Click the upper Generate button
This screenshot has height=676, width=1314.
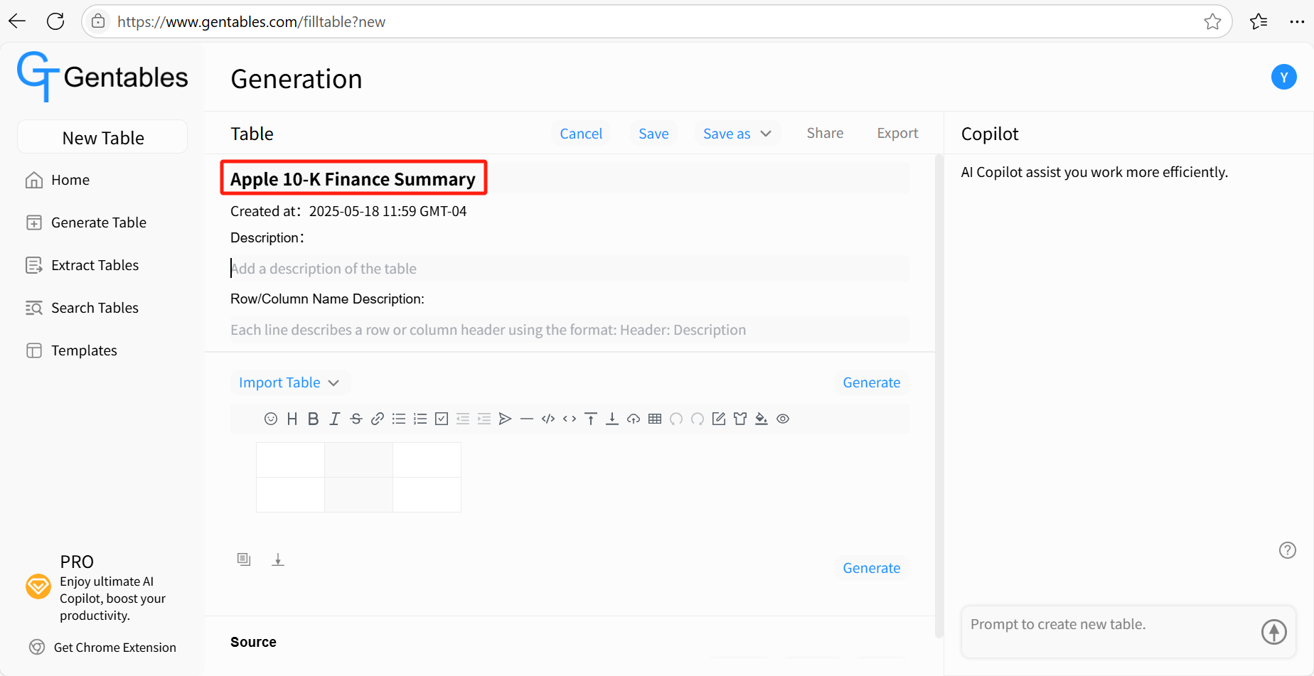[x=872, y=382]
